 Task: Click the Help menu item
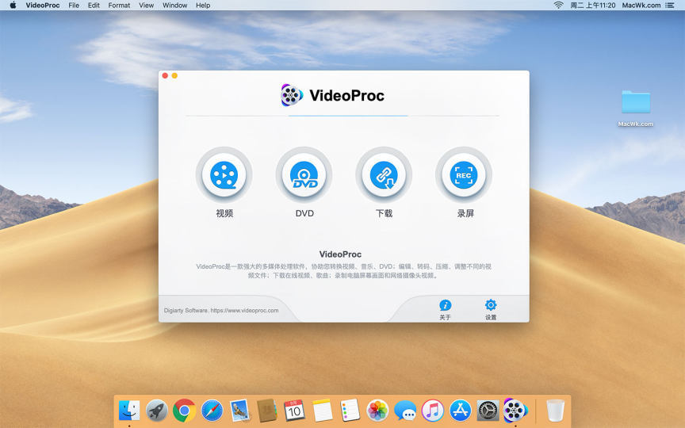(203, 6)
